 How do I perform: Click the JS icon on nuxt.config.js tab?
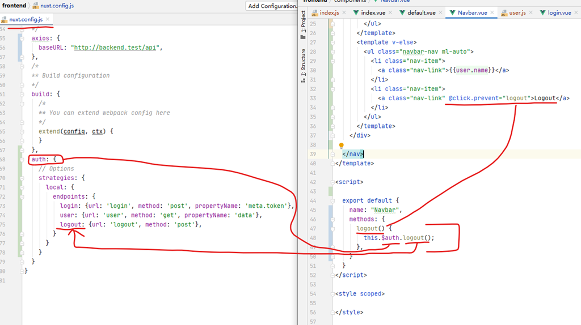pyautogui.click(x=5, y=20)
